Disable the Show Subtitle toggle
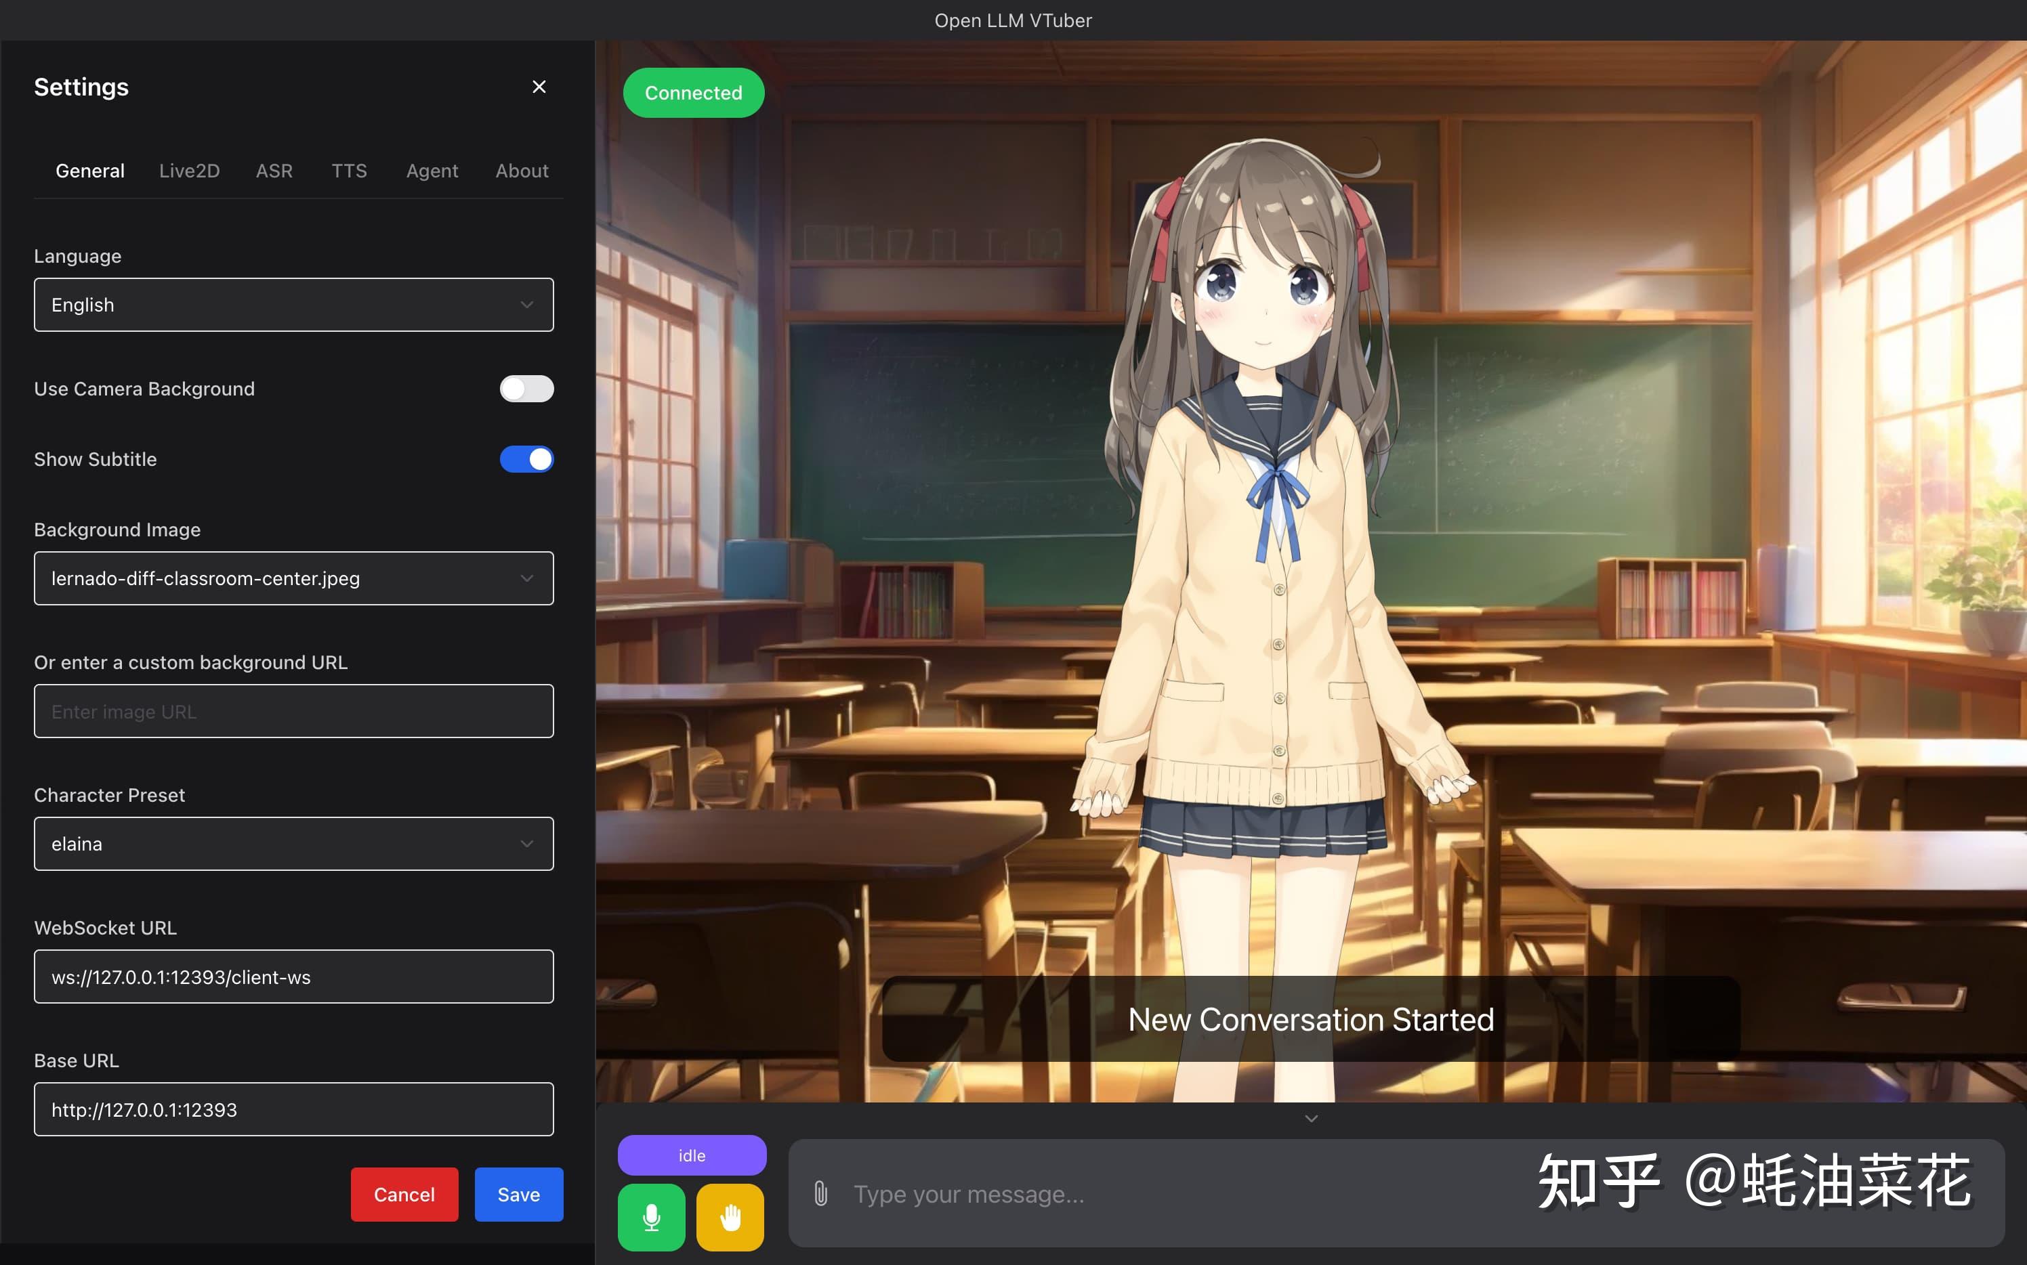The image size is (2027, 1265). [527, 458]
